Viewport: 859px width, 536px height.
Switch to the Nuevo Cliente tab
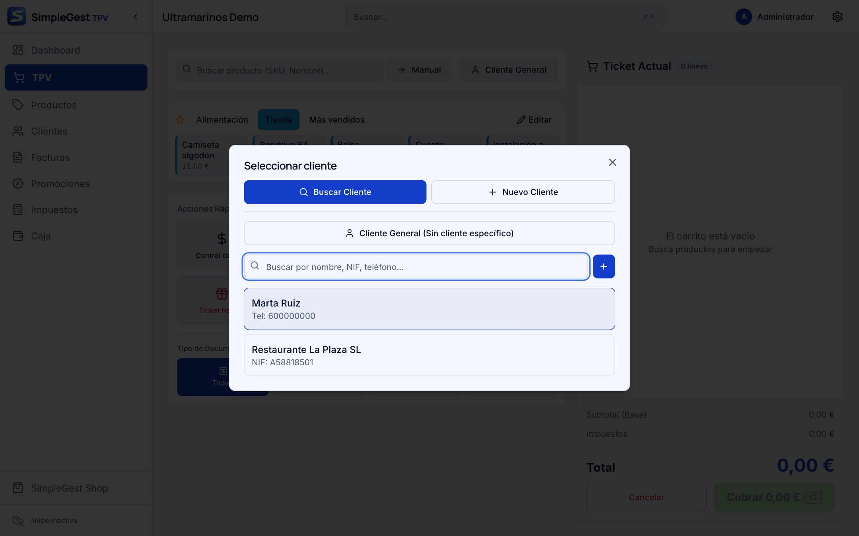pyautogui.click(x=523, y=192)
